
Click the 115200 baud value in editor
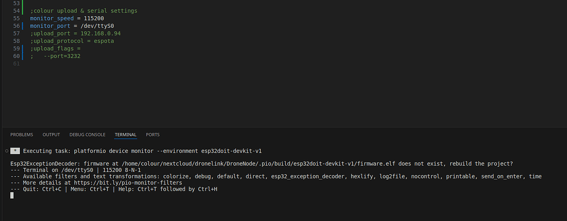(94, 18)
